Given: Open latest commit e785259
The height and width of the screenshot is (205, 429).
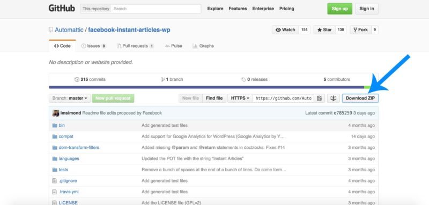Looking at the screenshot, I should click(x=343, y=113).
